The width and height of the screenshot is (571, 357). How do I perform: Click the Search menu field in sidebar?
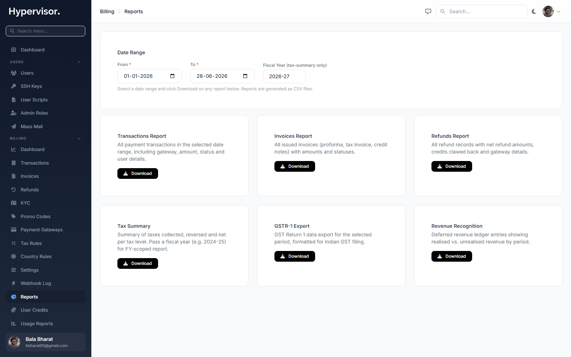45,31
